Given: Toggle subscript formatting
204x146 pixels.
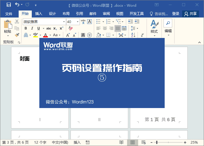Looking at the screenshot, I should click(x=55, y=28).
